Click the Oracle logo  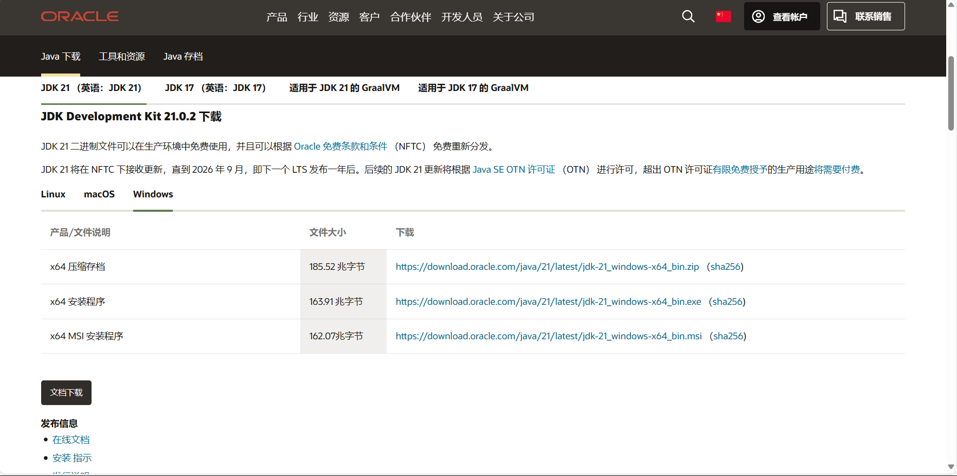80,16
